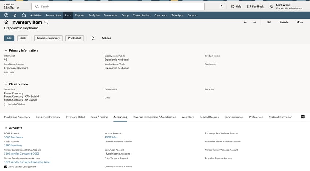Go to the previous record arrow
Image resolution: width=310 pixels, height=171 pixels.
point(245,23)
